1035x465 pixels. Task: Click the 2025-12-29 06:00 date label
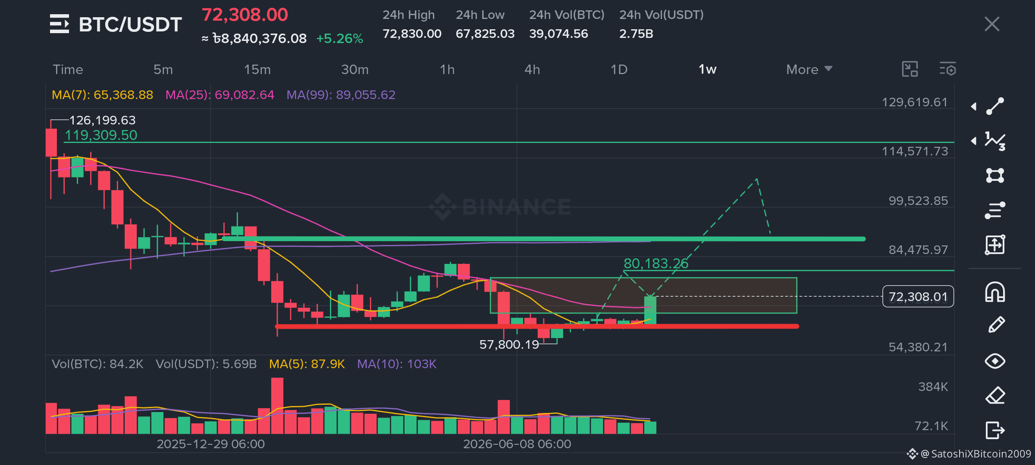[210, 444]
